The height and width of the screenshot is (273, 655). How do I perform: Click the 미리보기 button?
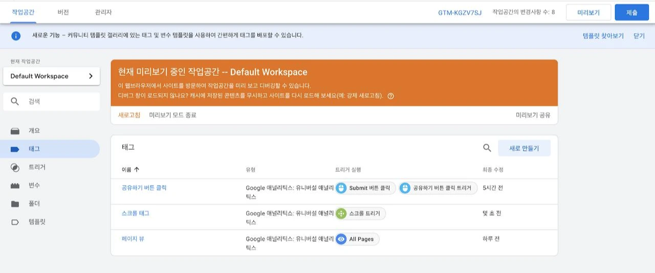pyautogui.click(x=588, y=12)
